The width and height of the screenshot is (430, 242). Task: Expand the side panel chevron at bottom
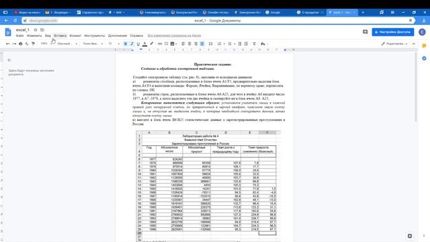point(424,236)
